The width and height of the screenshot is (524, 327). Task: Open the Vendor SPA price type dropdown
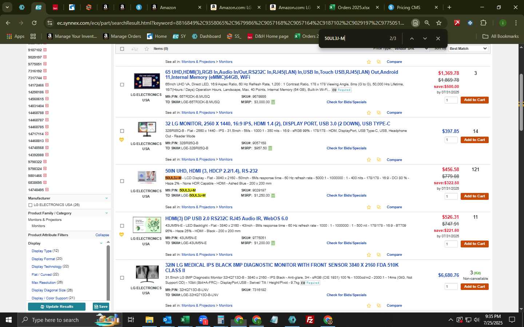(x=411, y=48)
